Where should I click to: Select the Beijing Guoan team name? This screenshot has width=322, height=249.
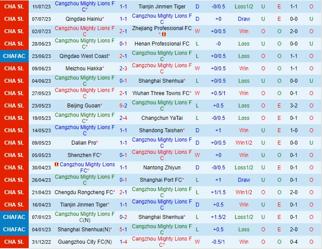[83, 106]
